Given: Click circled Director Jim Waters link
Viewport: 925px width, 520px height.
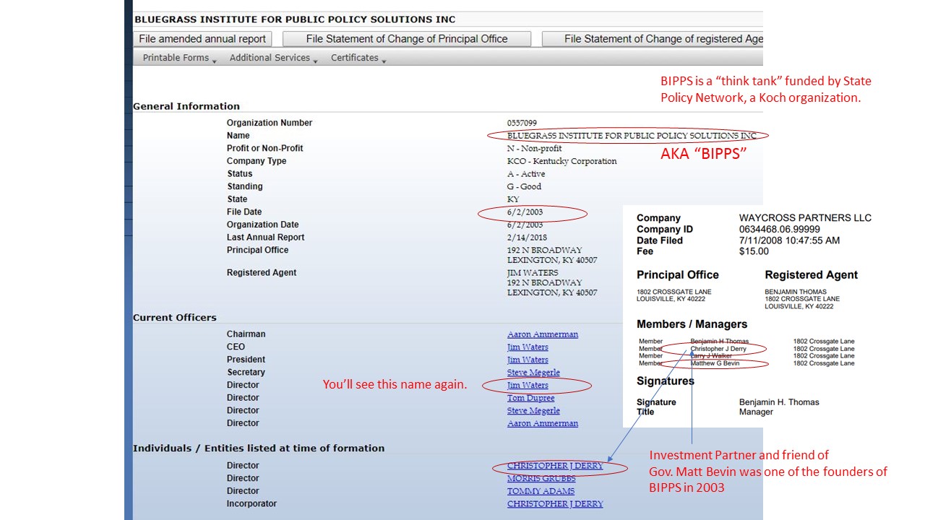Looking at the screenshot, I should coord(528,386).
